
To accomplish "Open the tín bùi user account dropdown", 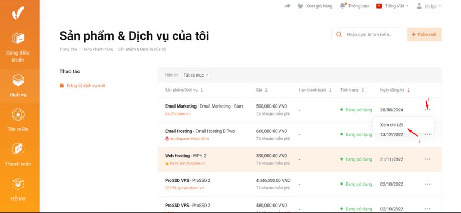I will (428, 6).
